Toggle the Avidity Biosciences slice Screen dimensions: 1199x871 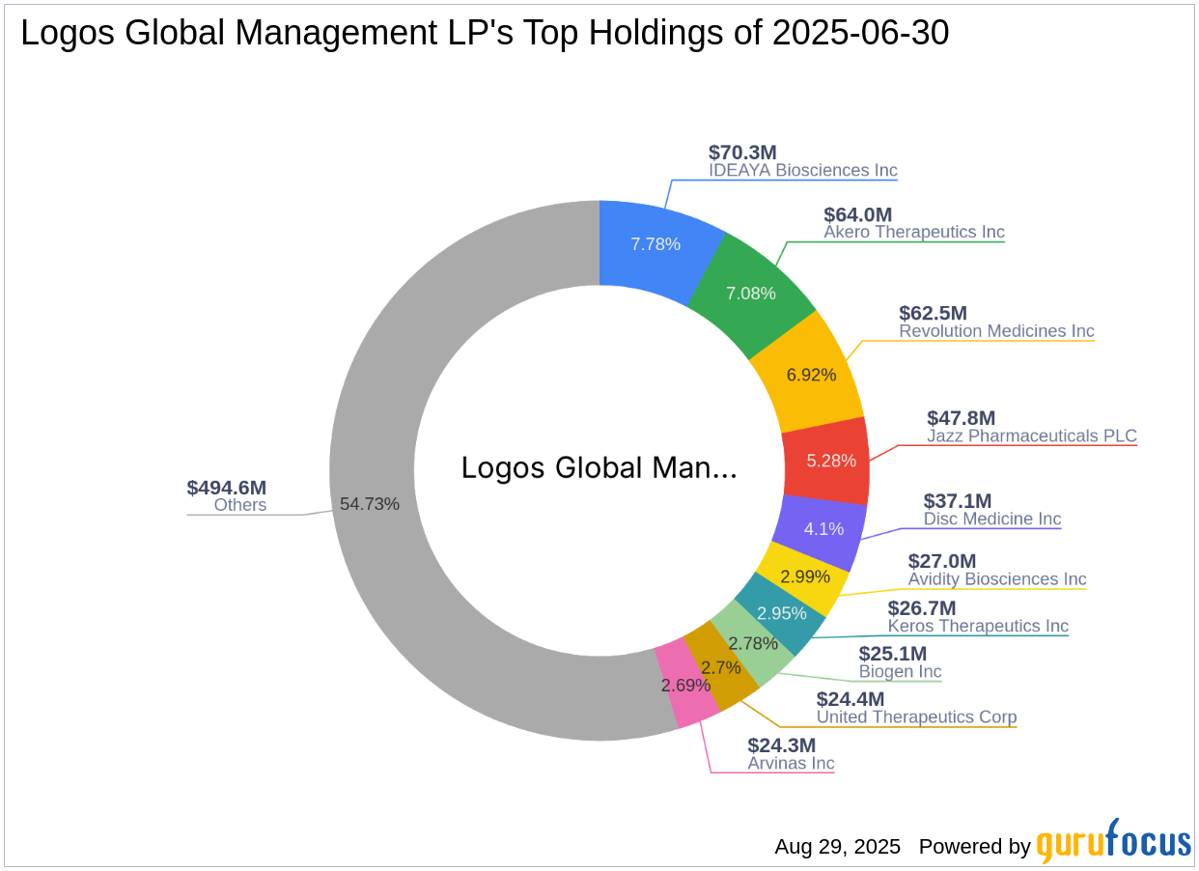point(807,576)
